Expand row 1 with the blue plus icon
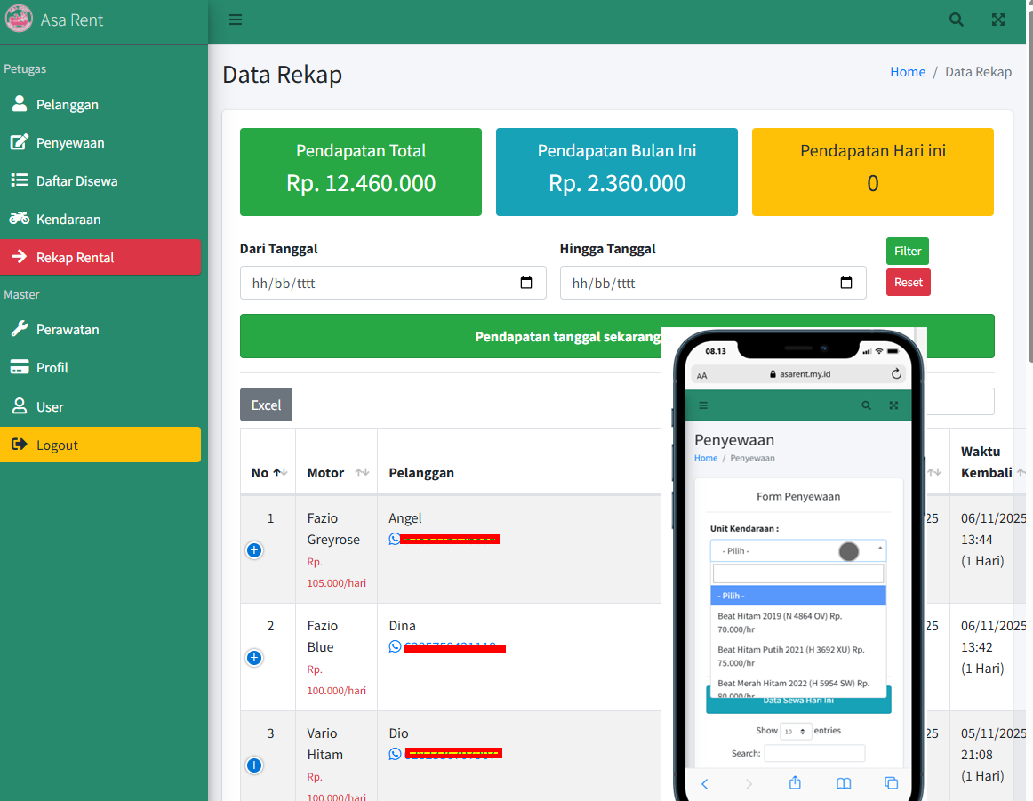The image size is (1033, 801). tap(254, 550)
